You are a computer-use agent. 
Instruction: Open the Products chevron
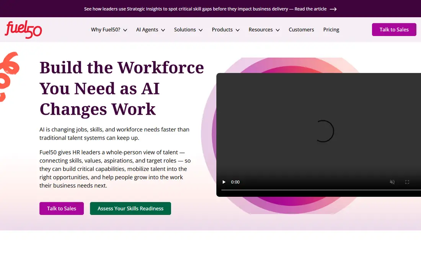[238, 30]
